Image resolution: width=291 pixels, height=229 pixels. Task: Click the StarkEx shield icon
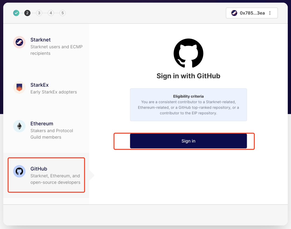pos(19,87)
